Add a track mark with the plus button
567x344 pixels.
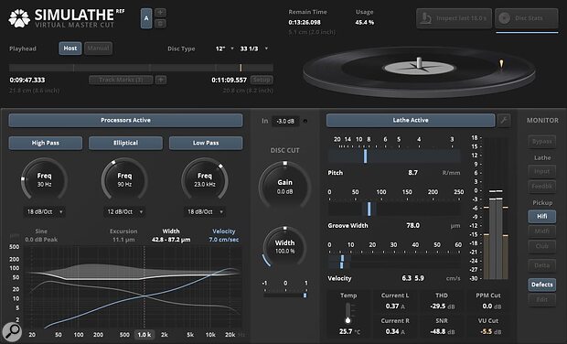(x=161, y=80)
